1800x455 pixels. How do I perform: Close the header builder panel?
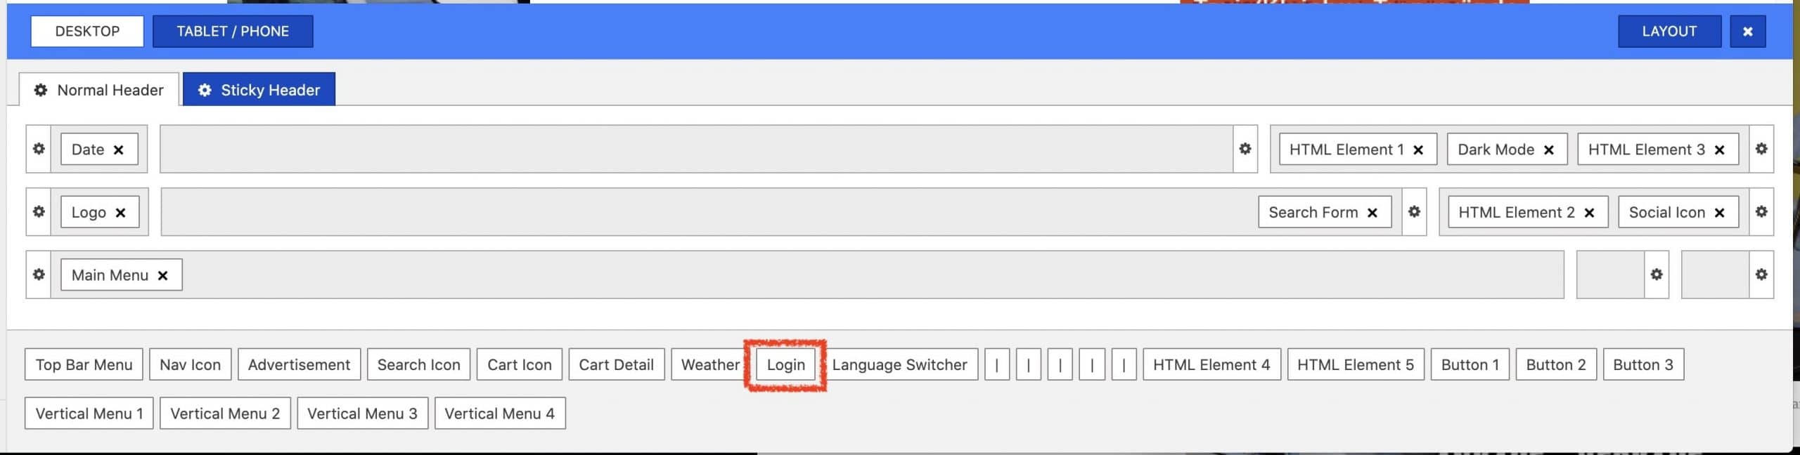[1747, 32]
